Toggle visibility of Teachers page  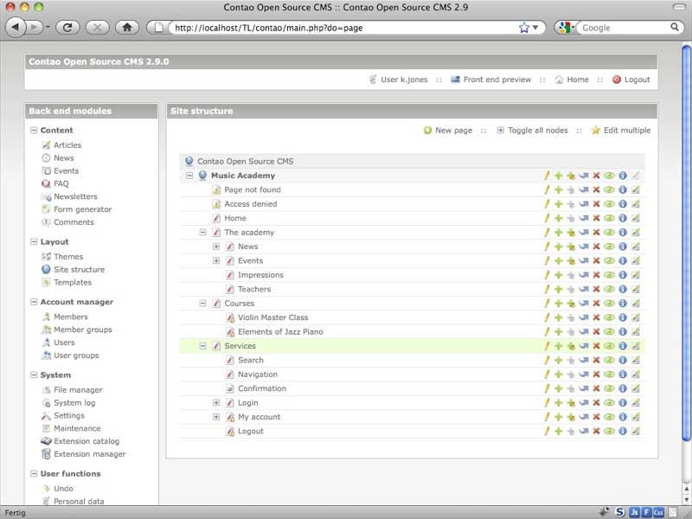pos(610,289)
